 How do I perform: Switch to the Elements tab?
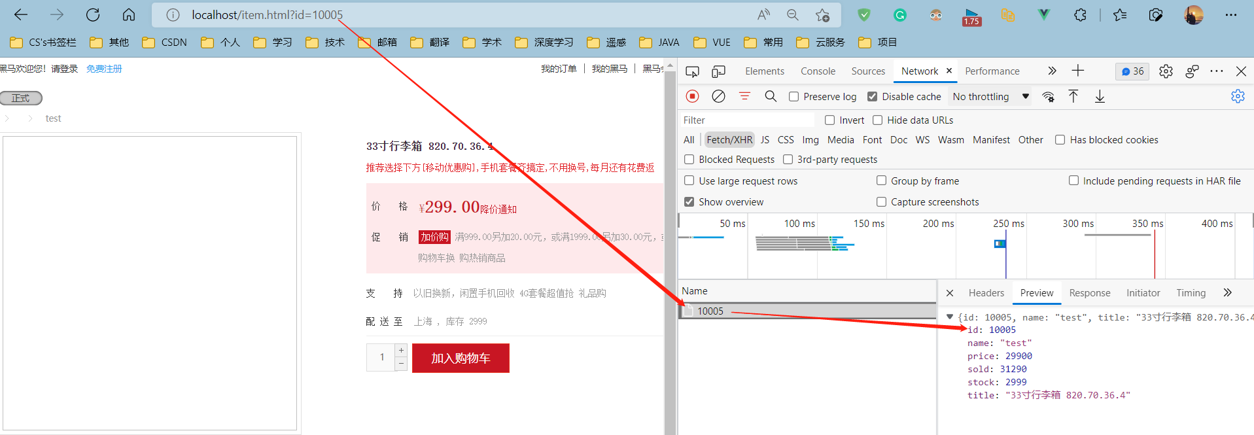click(764, 71)
